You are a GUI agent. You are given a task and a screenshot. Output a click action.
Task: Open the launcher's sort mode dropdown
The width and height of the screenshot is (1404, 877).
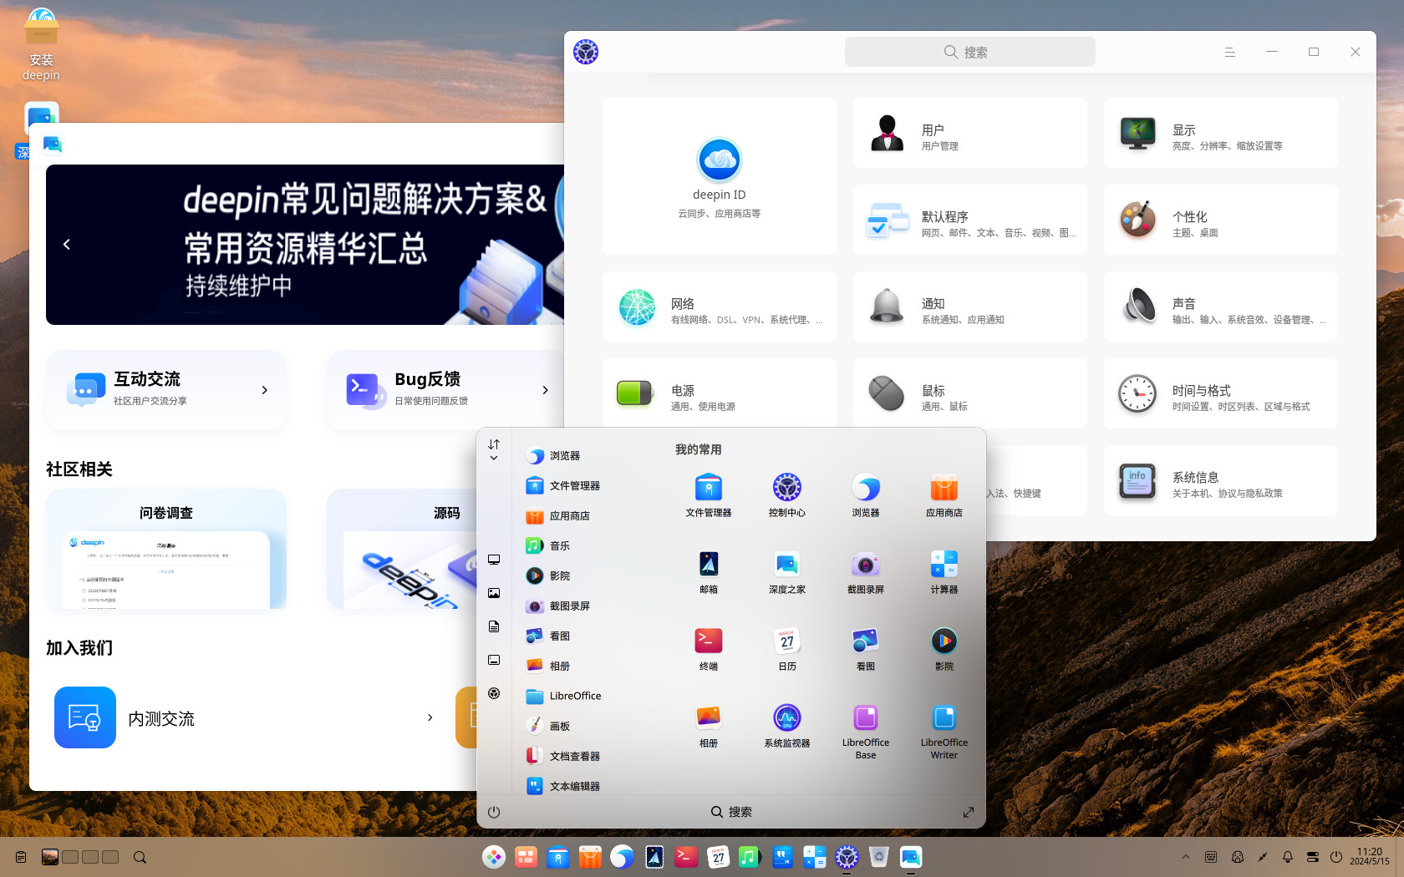tap(494, 450)
